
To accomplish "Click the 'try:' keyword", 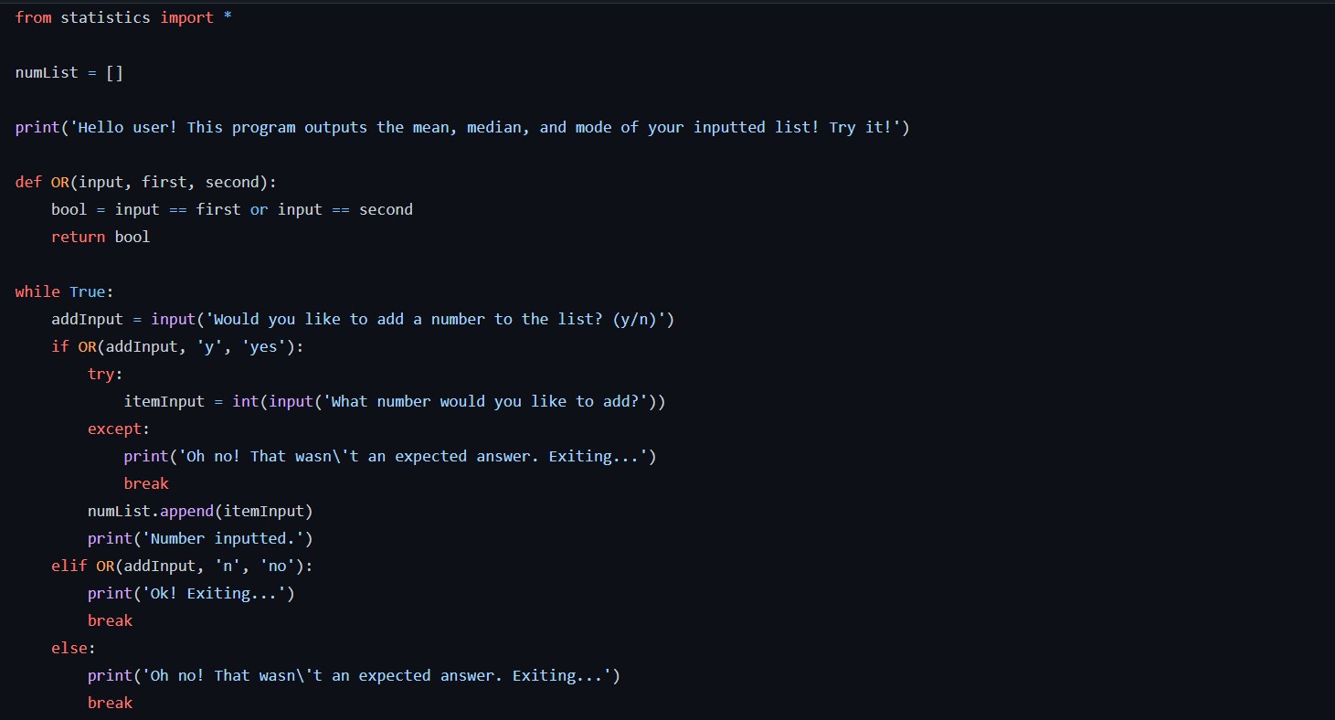I will [105, 374].
